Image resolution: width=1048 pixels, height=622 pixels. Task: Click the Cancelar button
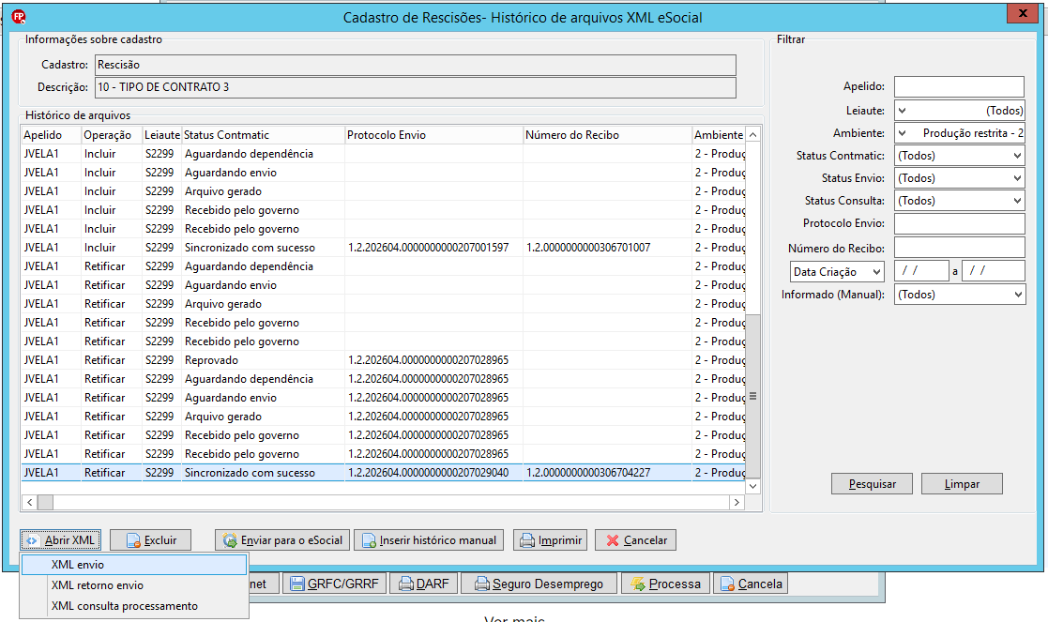point(635,539)
